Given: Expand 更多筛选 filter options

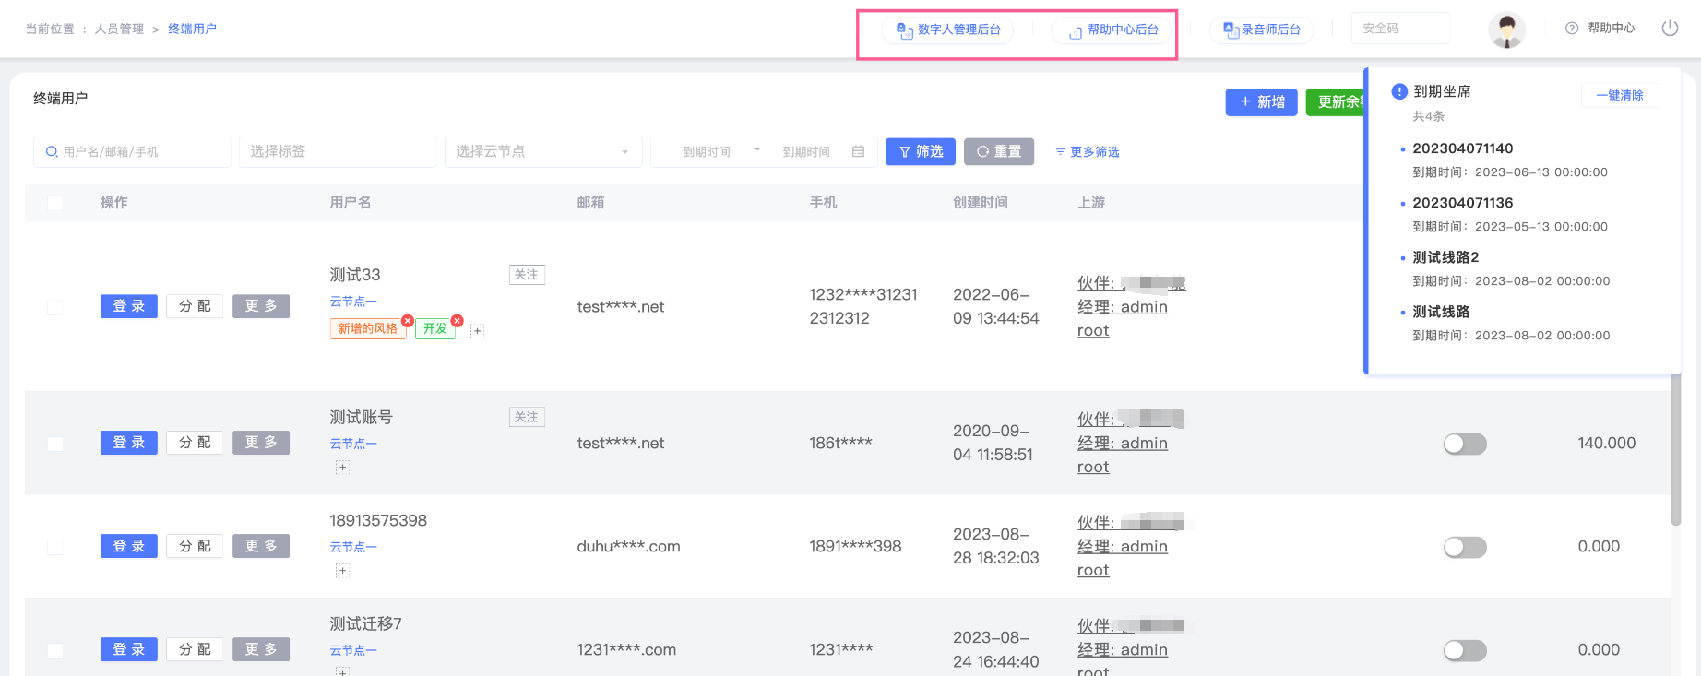Looking at the screenshot, I should pyautogui.click(x=1088, y=152).
